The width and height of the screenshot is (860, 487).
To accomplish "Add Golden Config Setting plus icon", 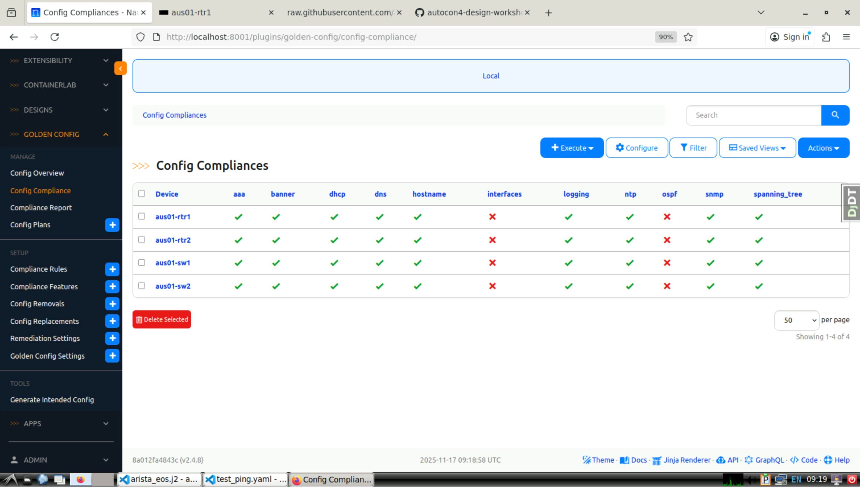I will (112, 355).
